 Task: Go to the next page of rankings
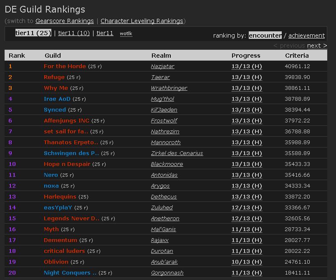[317, 46]
